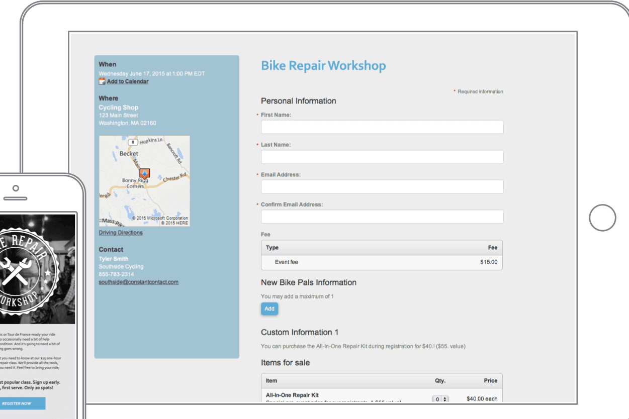Focus the Last Name text box
Viewport: 629px width, 419px height.
(382, 157)
